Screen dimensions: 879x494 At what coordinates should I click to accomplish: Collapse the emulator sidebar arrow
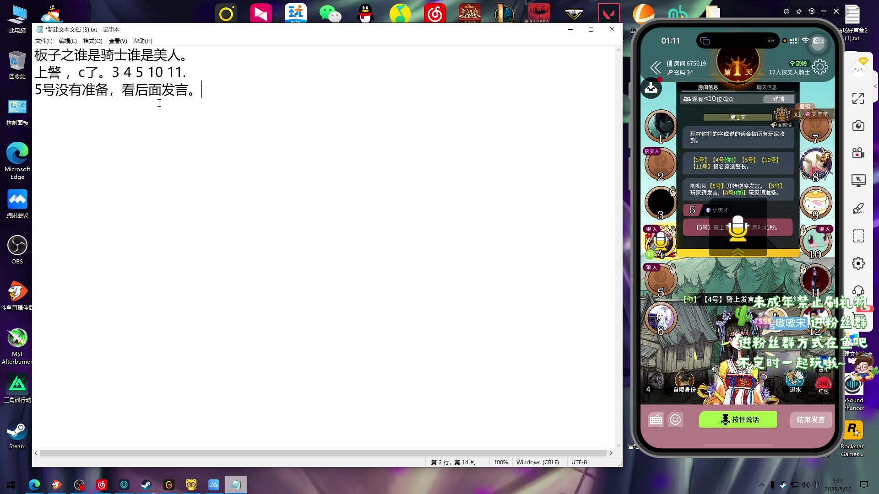[875, 86]
